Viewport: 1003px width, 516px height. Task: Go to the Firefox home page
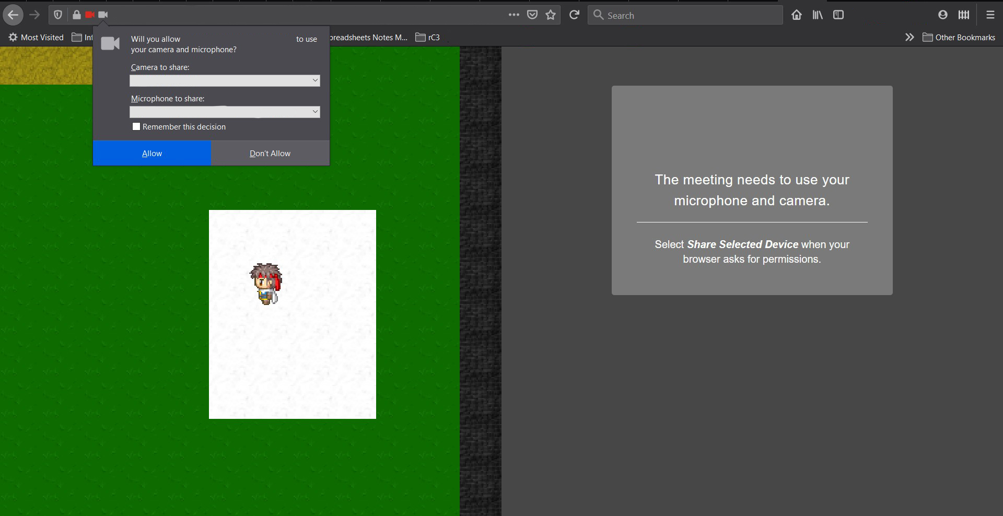[x=796, y=15]
